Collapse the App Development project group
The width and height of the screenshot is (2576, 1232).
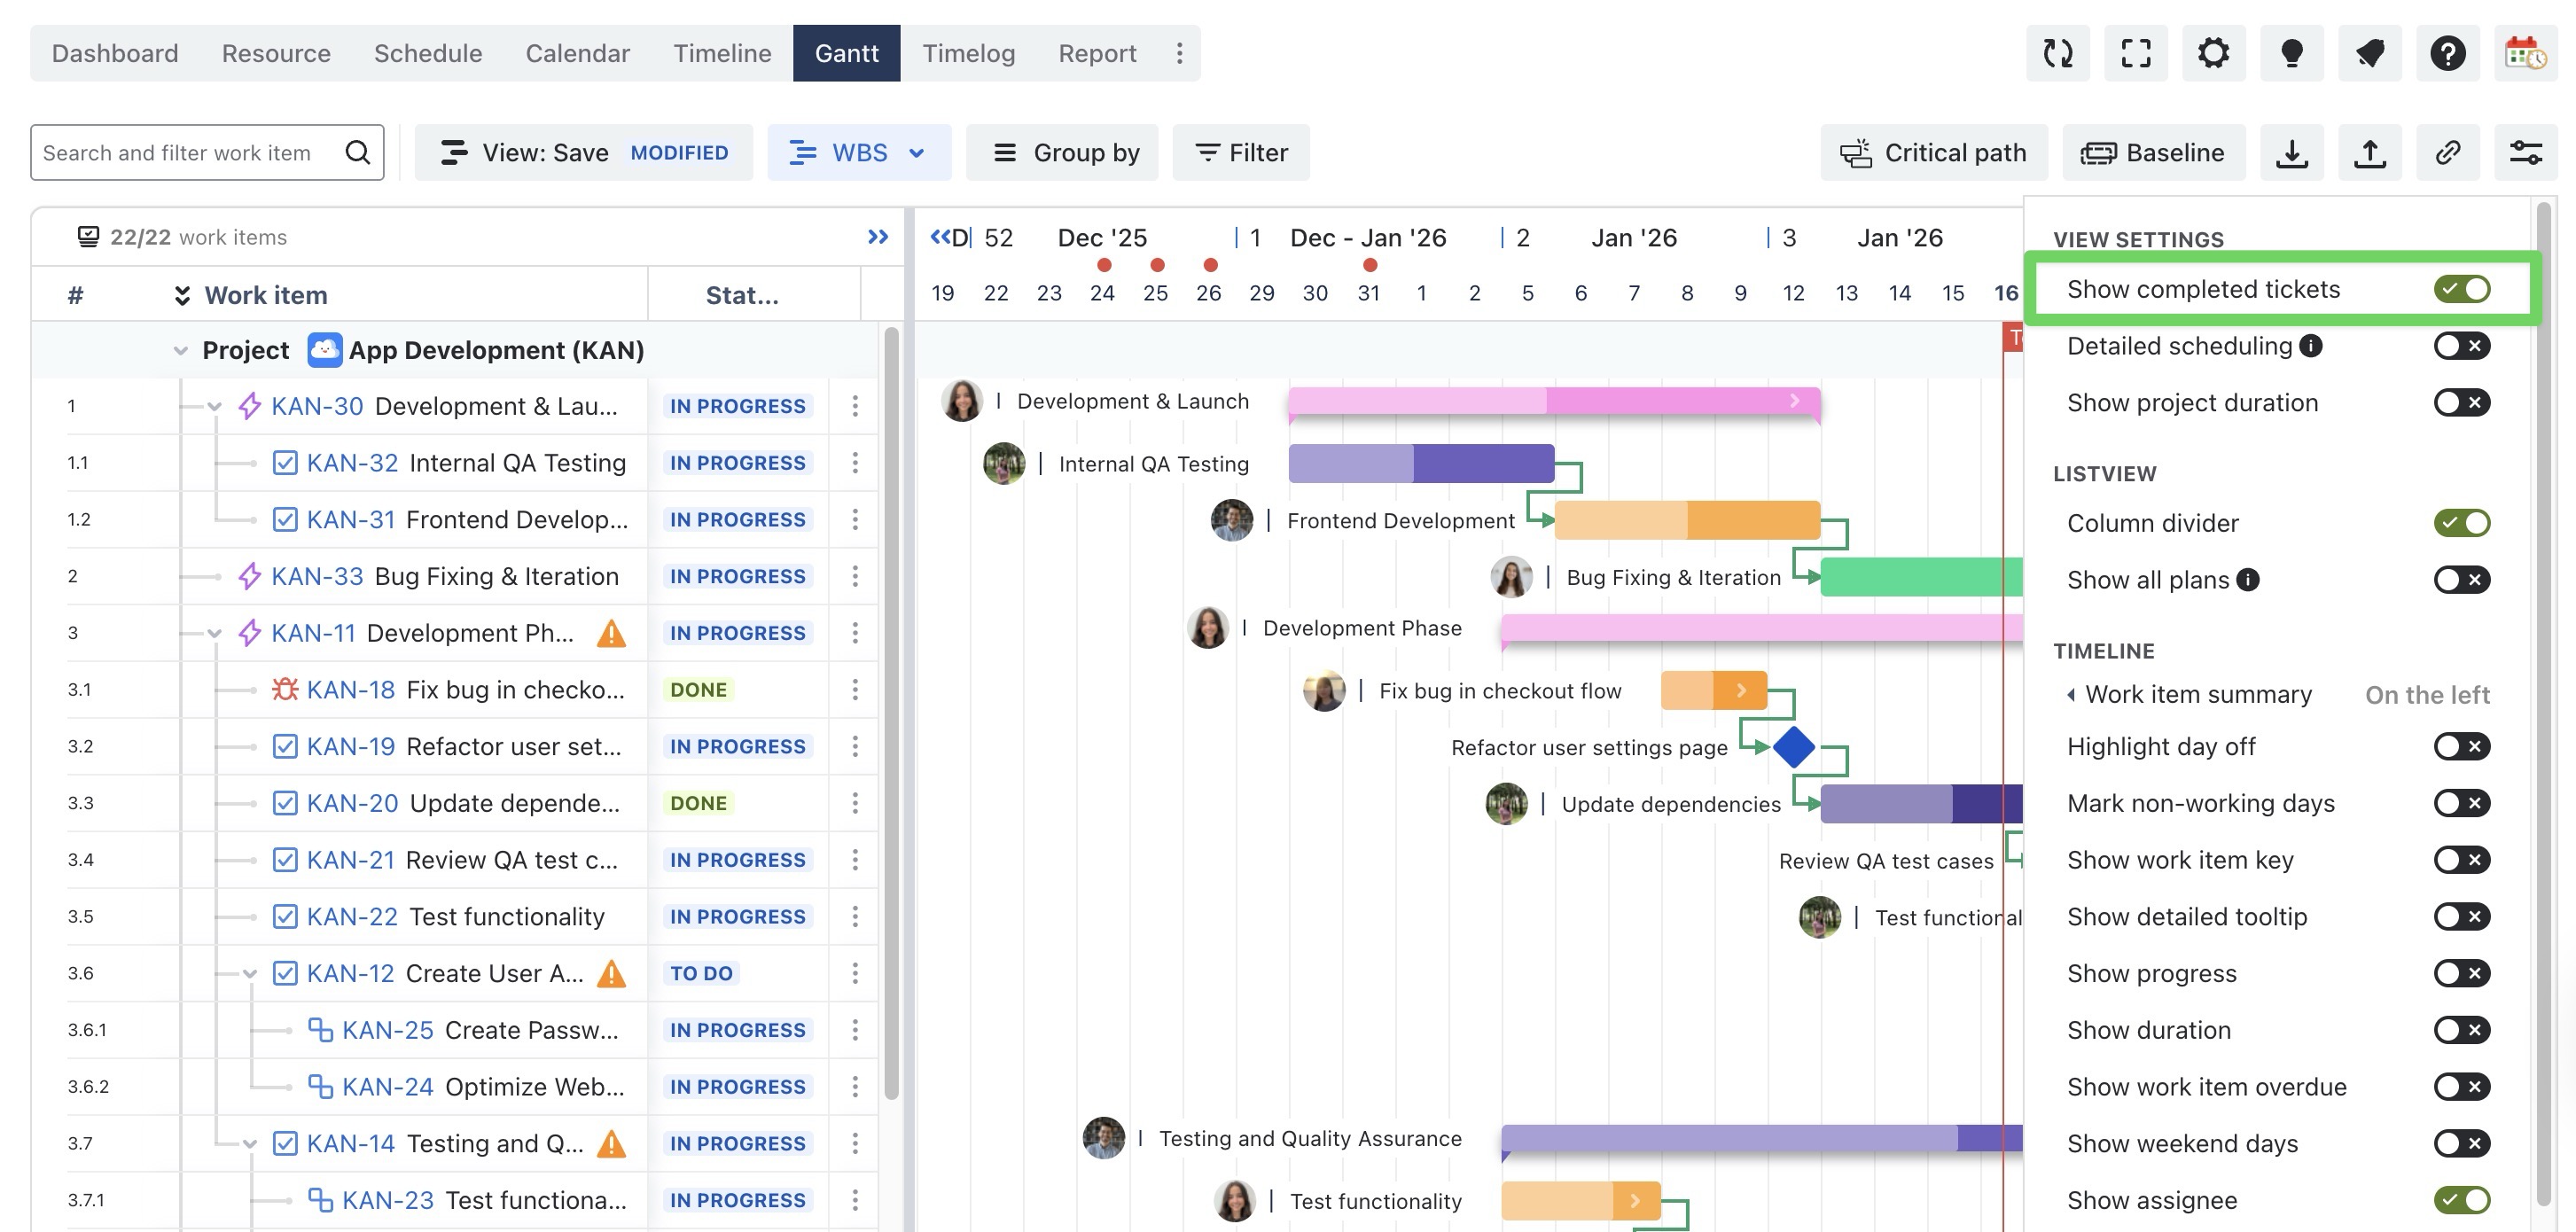click(180, 350)
